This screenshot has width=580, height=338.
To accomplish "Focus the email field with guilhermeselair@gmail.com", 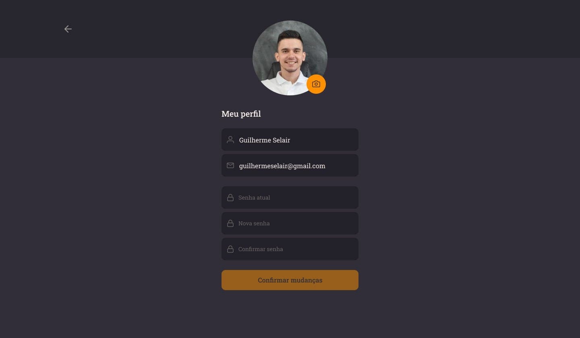I will (x=290, y=165).
